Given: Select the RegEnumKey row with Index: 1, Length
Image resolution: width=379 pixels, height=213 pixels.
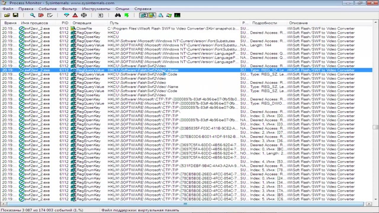Looking at the screenshot, I should (187, 153).
